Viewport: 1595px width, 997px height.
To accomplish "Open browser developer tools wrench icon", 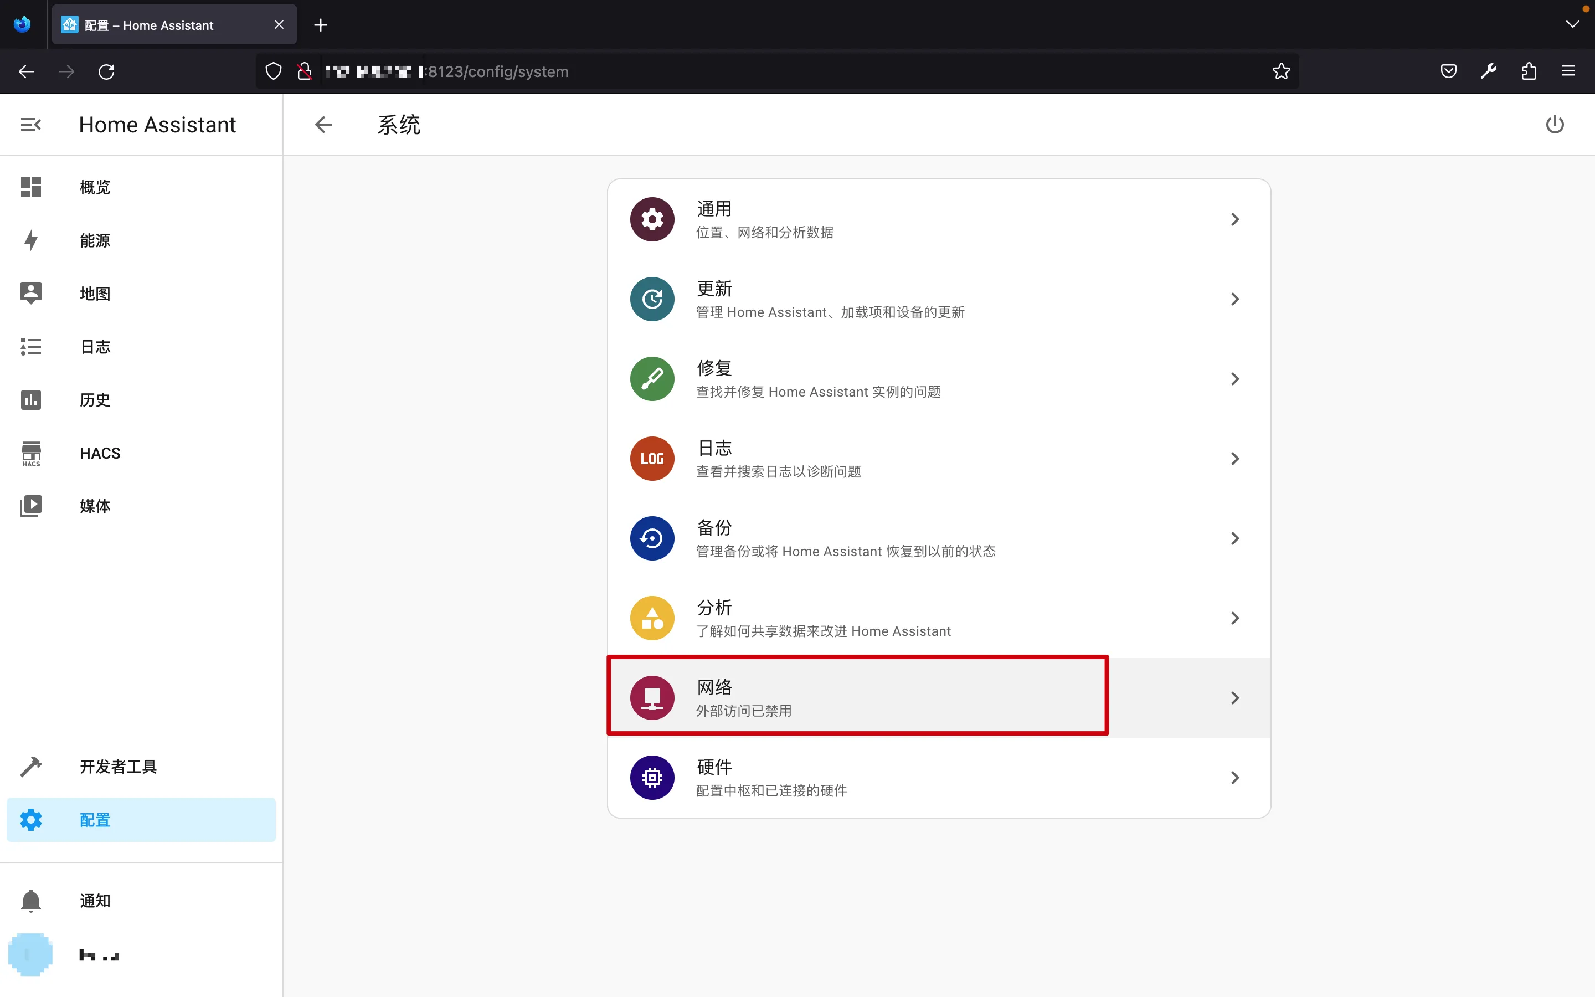I will (x=1488, y=71).
